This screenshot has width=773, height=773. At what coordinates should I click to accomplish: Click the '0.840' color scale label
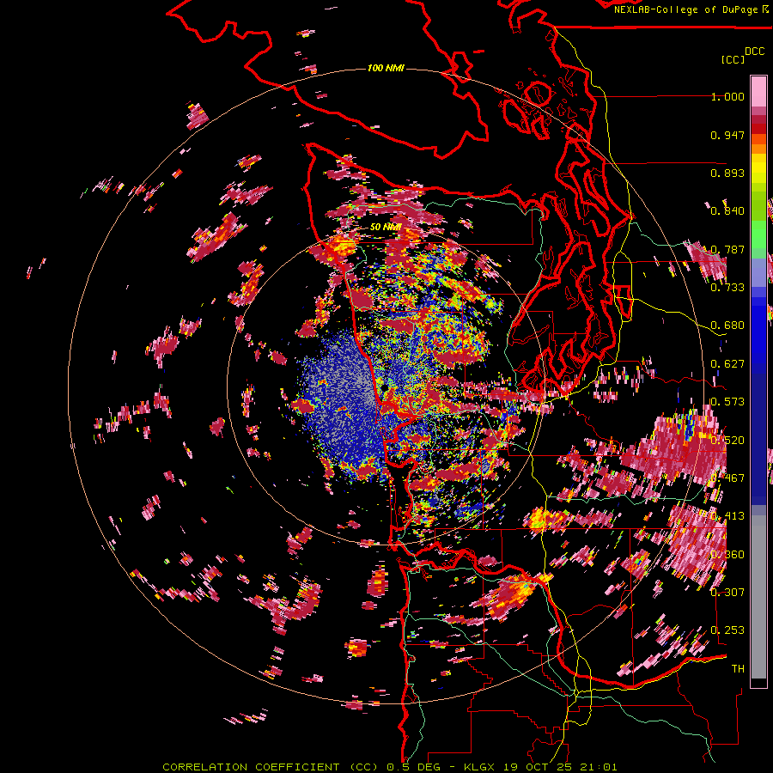pos(727,211)
